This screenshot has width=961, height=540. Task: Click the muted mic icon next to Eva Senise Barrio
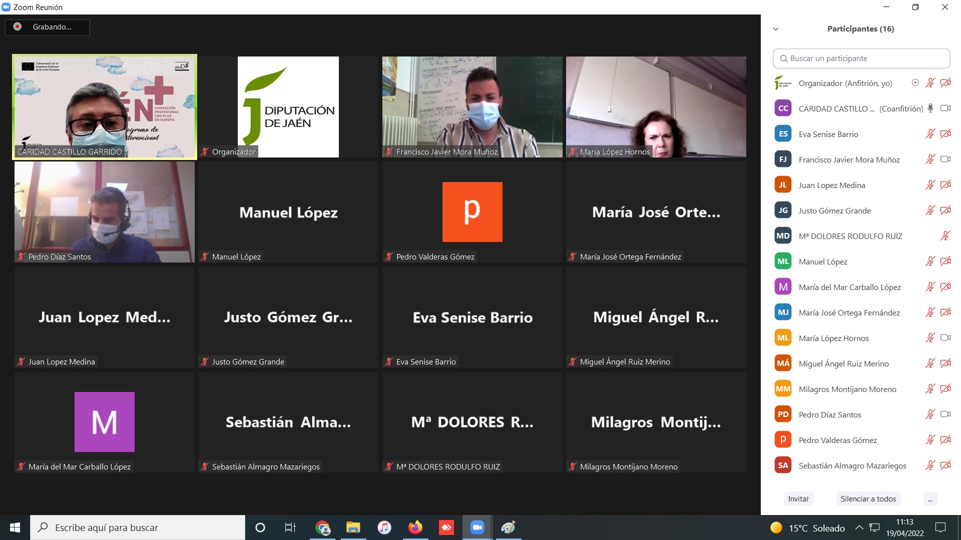pos(930,134)
